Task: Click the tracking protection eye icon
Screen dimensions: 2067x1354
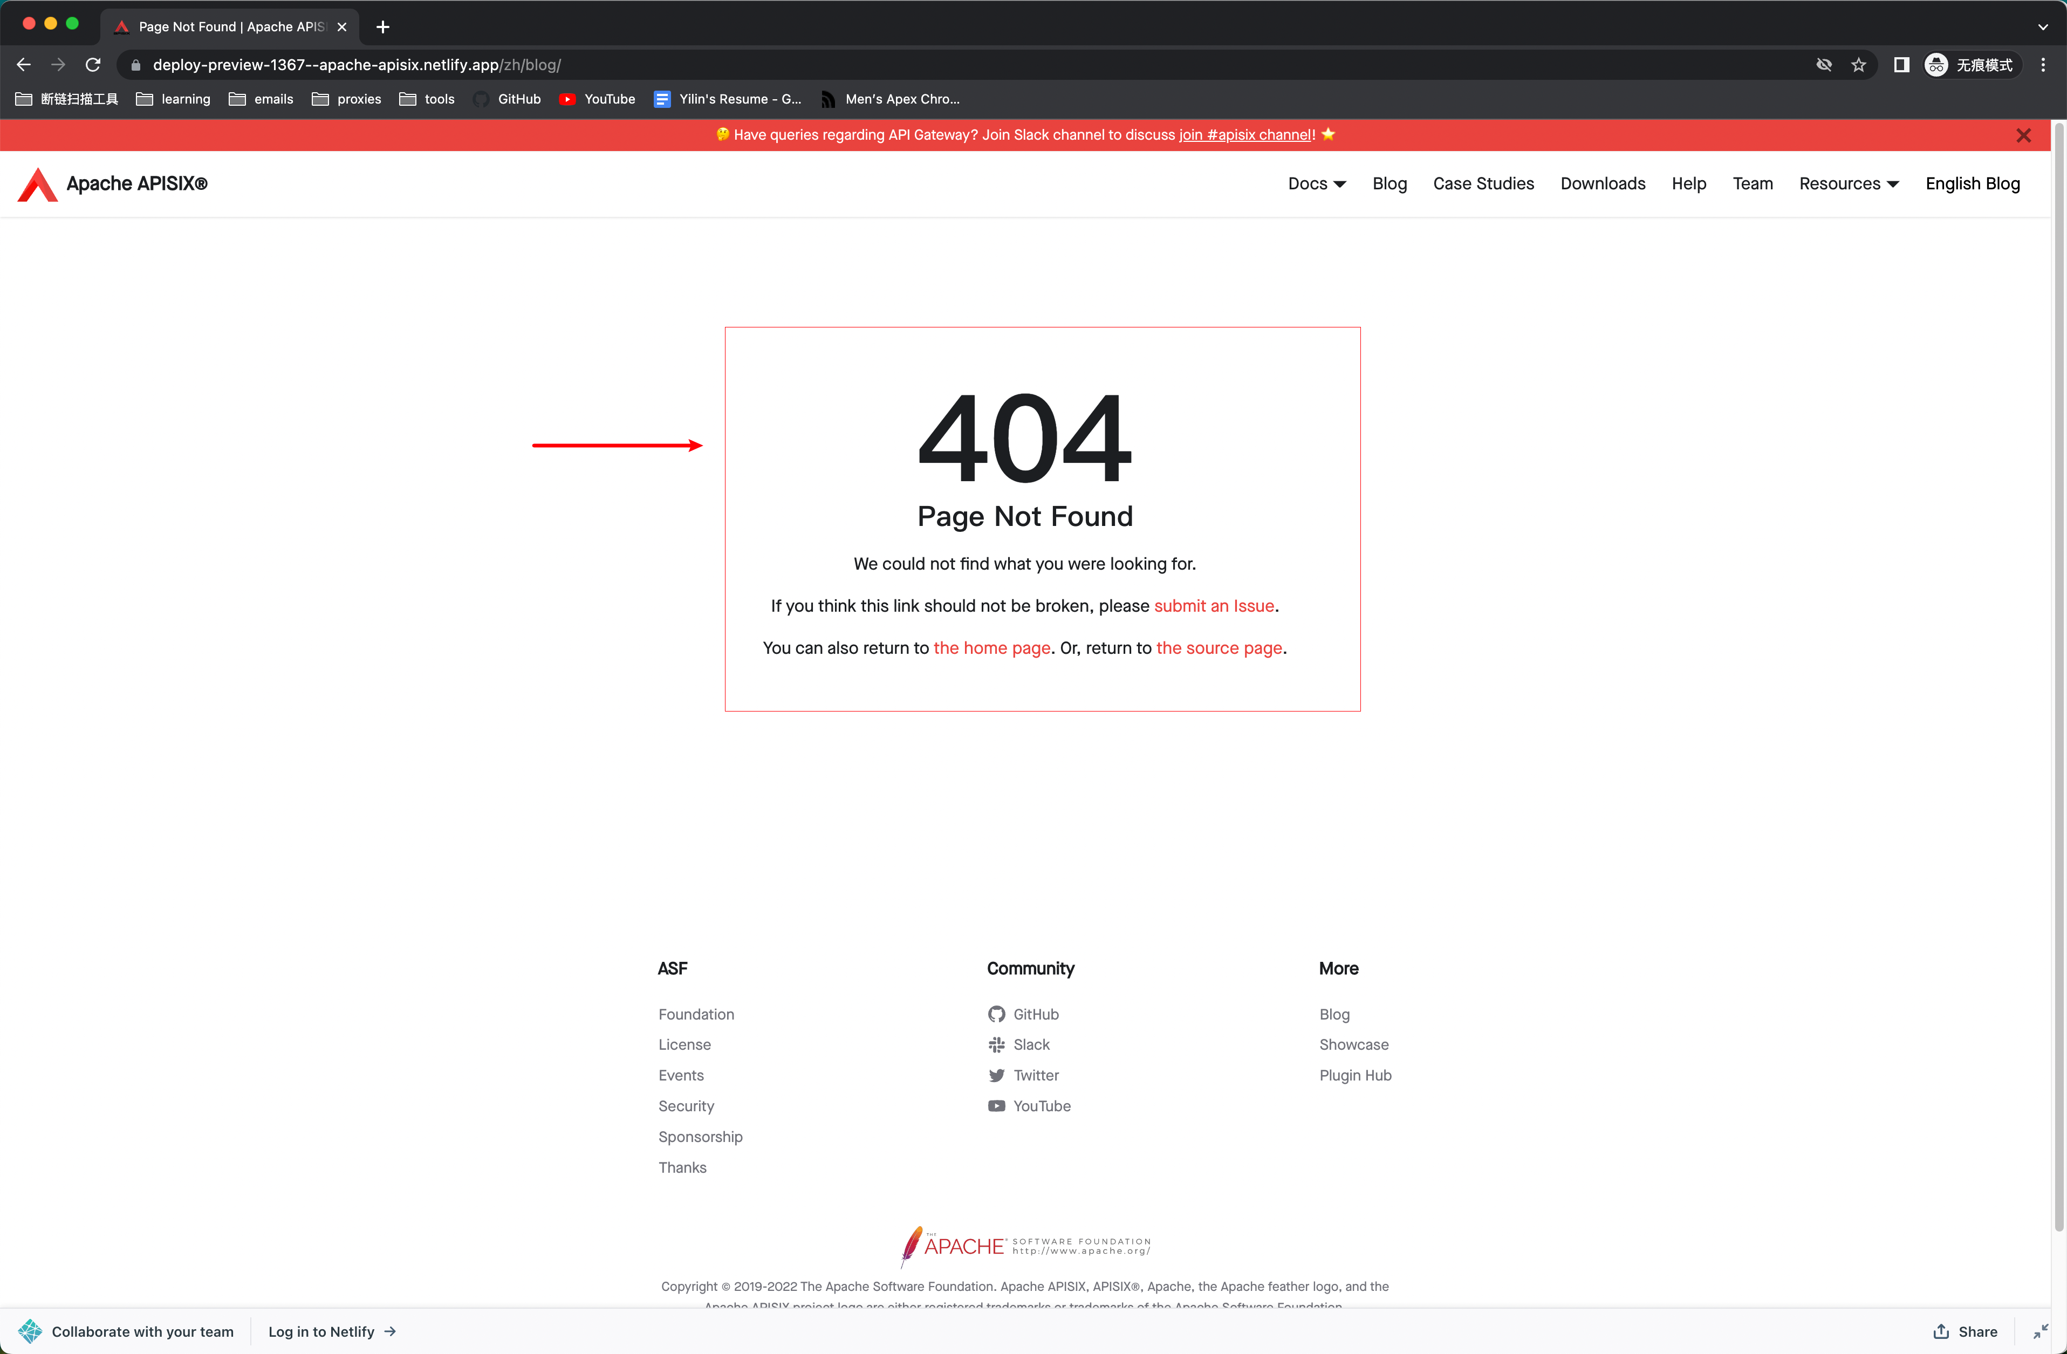Action: 1824,65
